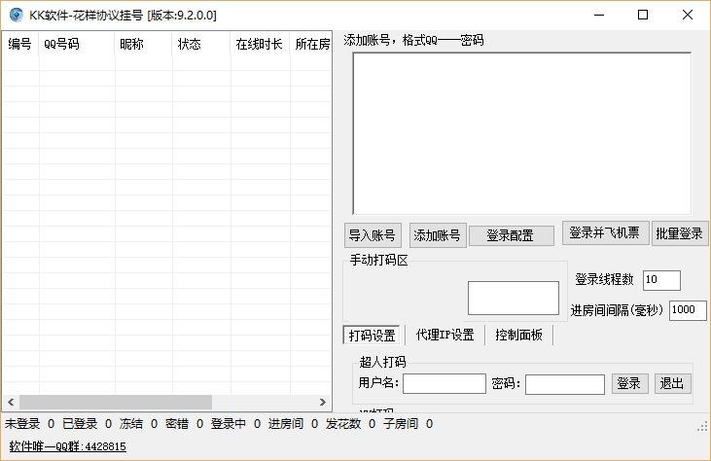Open the 代理IP设置 tab
The height and width of the screenshot is (461, 711).
coord(444,336)
